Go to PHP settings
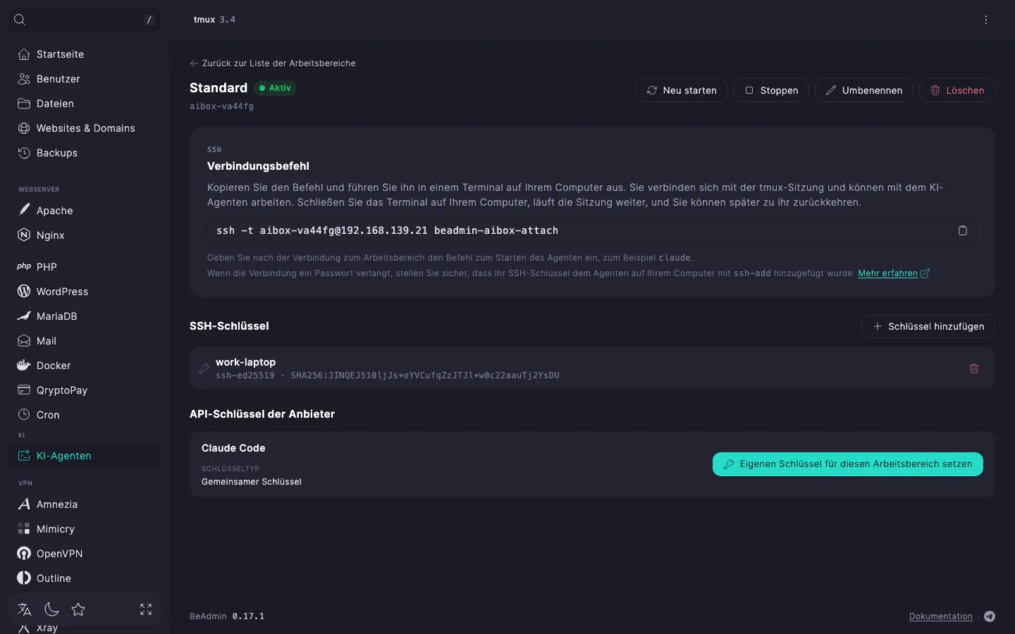 [x=85, y=267]
